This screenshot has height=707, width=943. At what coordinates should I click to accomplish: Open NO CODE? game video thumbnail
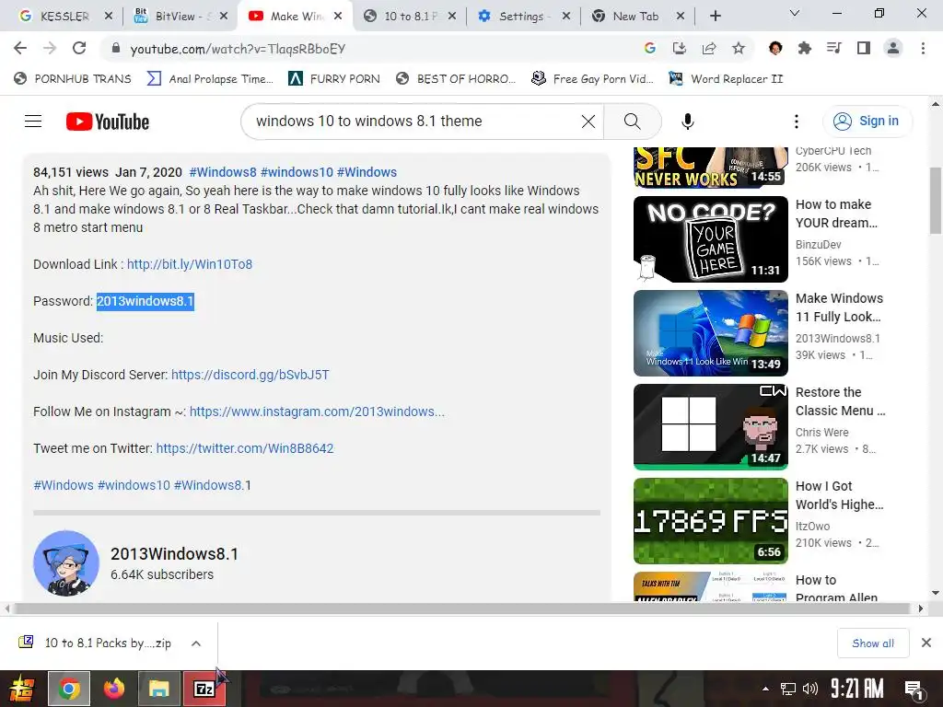710,239
